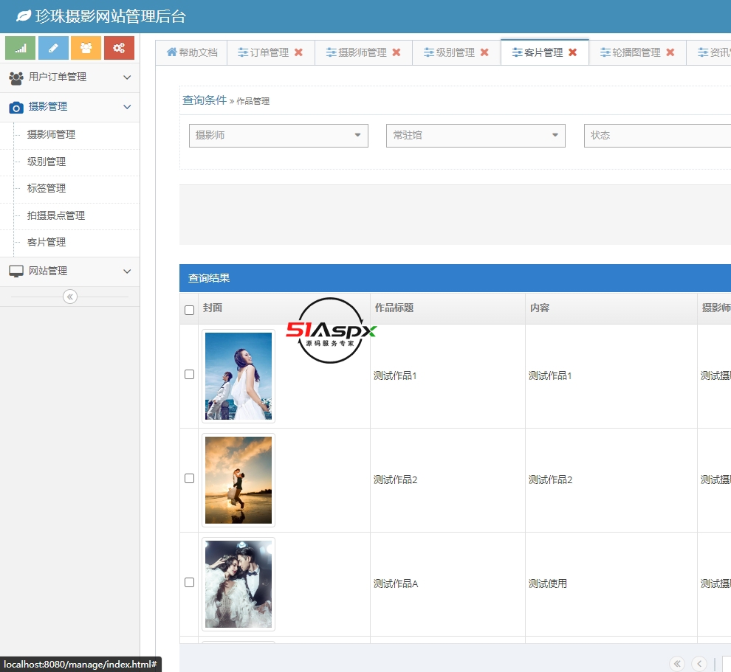
Task: Toggle the select-all checkbox in table header
Action: [x=189, y=310]
